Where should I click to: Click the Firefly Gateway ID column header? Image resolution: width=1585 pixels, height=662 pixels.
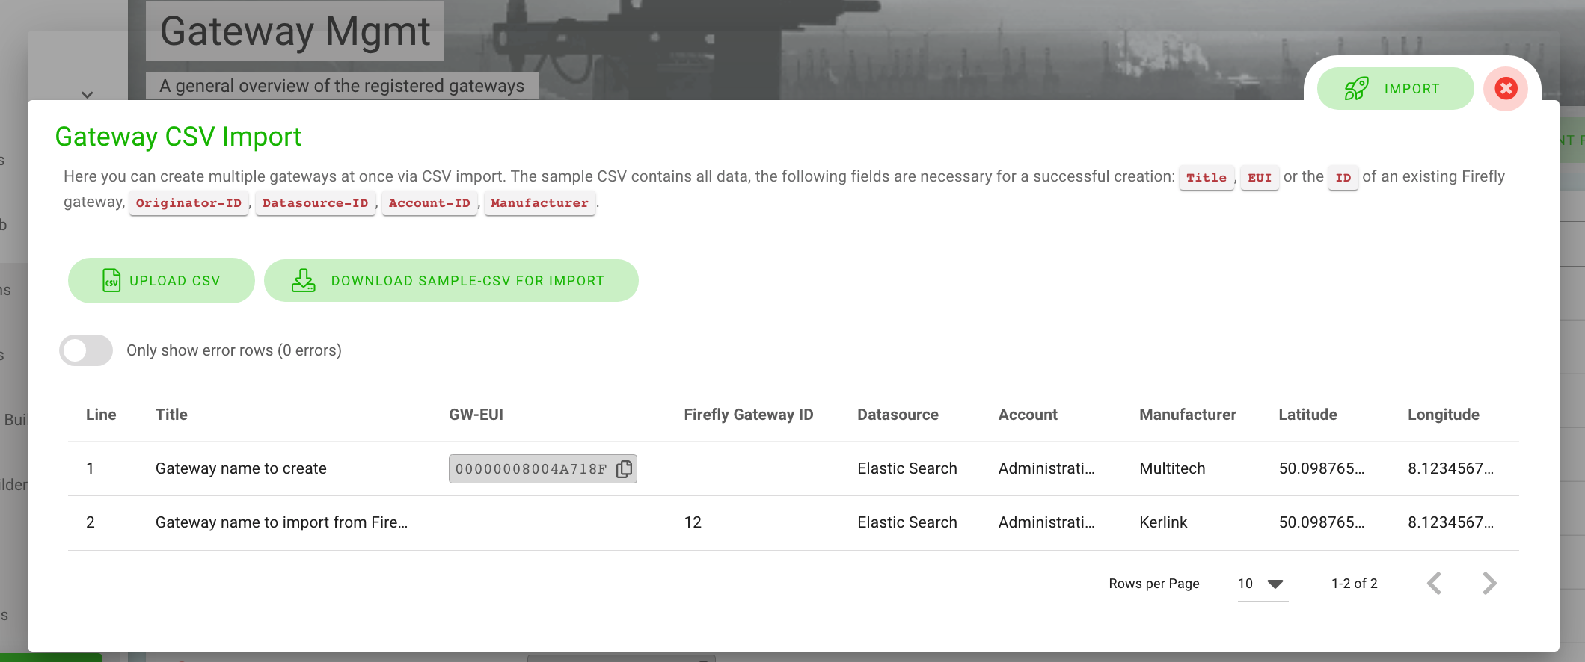pyautogui.click(x=748, y=415)
